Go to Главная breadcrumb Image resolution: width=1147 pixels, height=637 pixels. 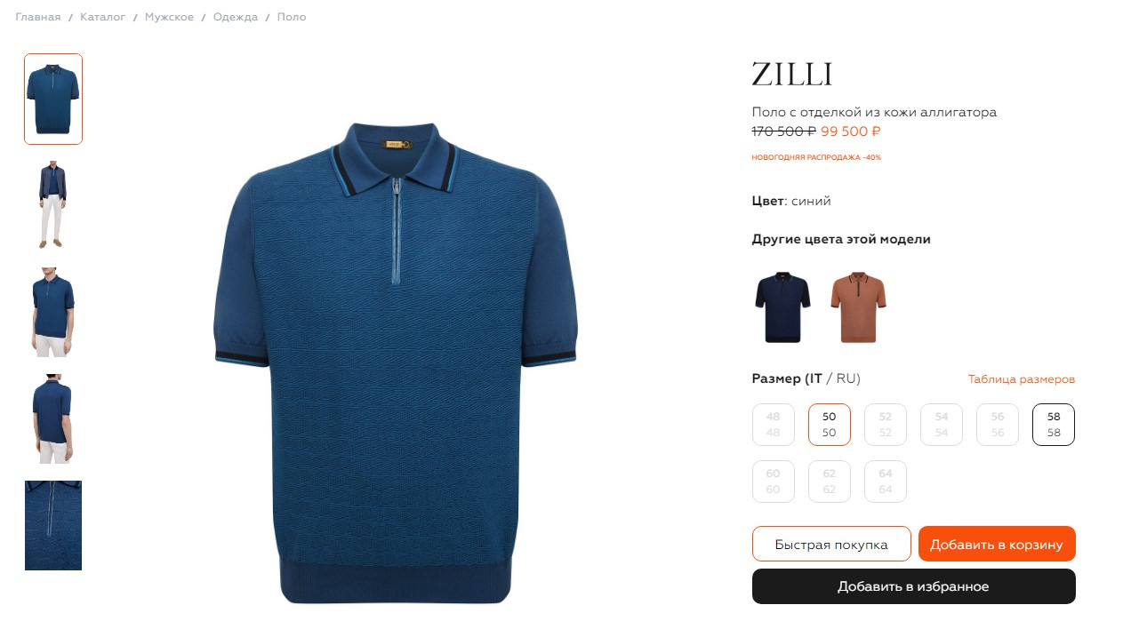[x=38, y=17]
